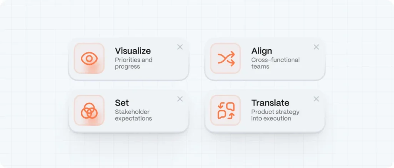Select the Visualize heading

133,51
